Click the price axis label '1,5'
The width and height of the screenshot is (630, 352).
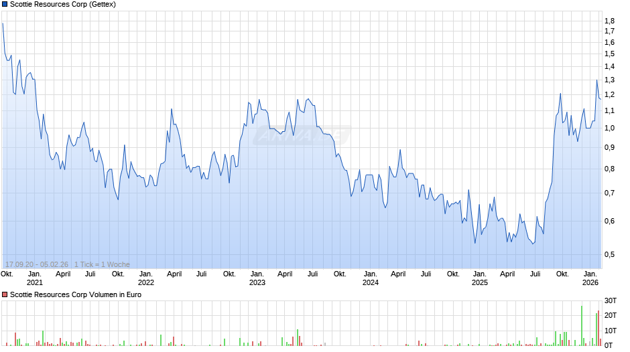coord(609,54)
